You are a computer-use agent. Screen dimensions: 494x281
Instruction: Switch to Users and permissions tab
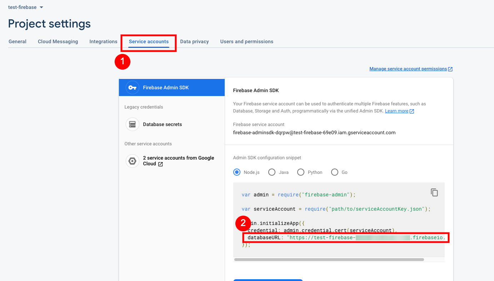(x=247, y=41)
